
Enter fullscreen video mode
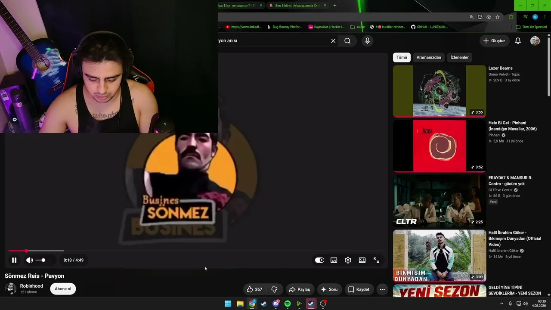[376, 260]
